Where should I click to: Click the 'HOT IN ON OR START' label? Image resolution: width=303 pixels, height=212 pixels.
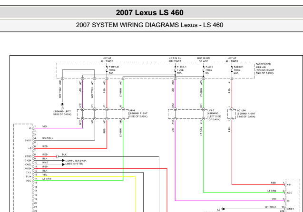[175, 60]
